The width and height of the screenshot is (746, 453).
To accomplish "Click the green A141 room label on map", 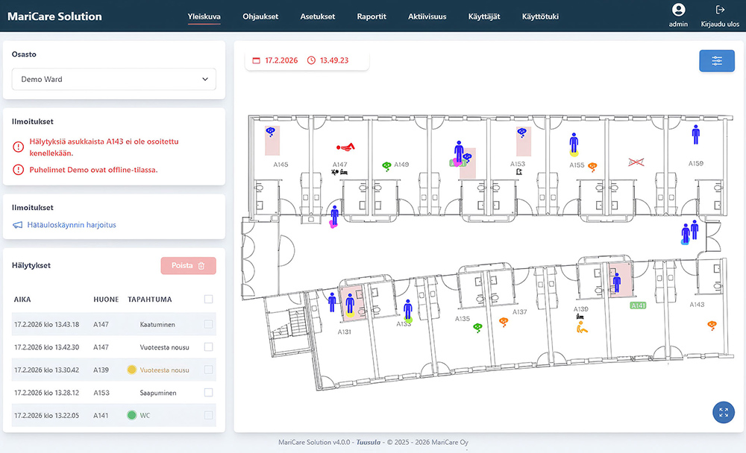I will 638,305.
